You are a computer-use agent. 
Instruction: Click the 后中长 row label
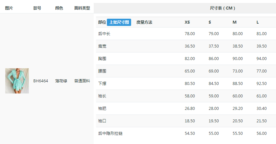(x=104, y=34)
